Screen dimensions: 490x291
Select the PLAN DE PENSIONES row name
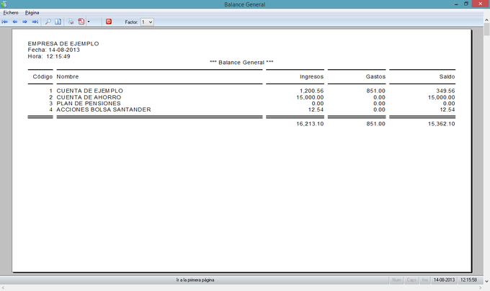coord(89,103)
